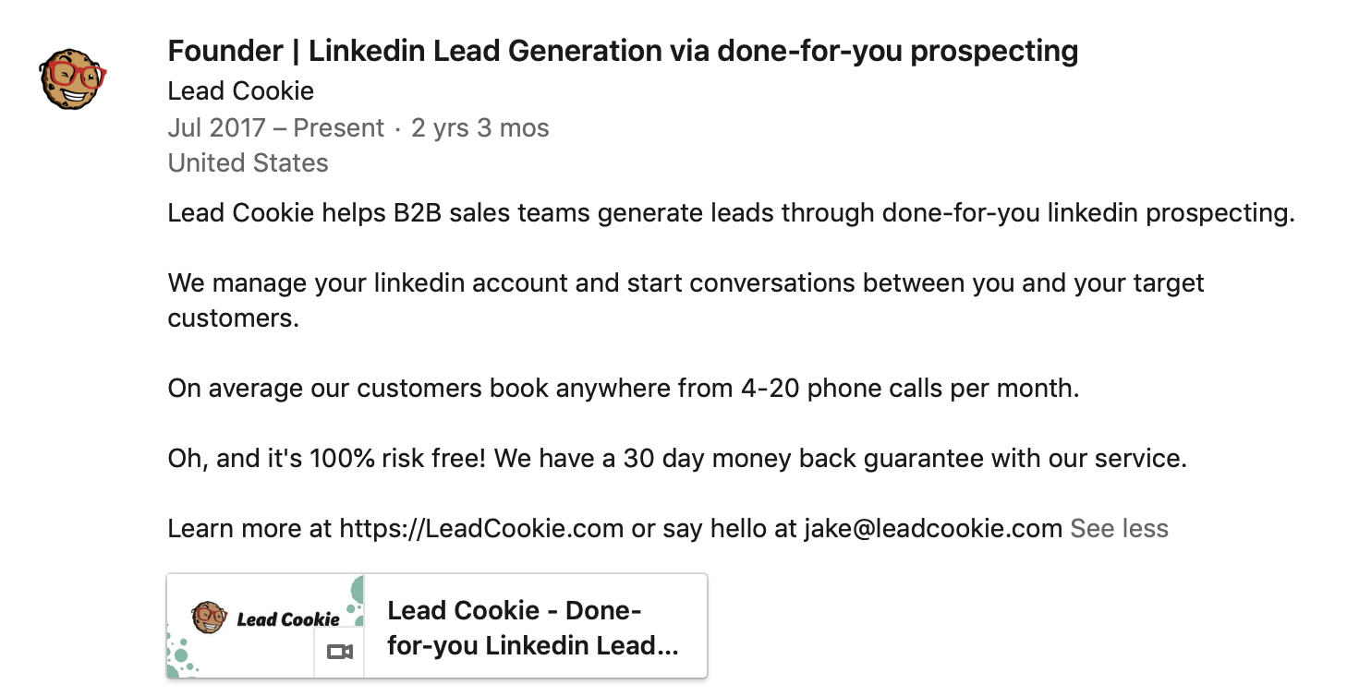The image size is (1347, 696).
Task: Click the '2 yrs 3 mos' duration text
Action: click(479, 128)
